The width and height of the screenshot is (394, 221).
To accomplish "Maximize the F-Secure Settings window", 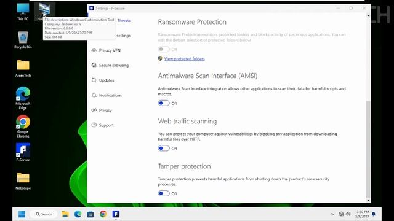I will [x=351, y=8].
